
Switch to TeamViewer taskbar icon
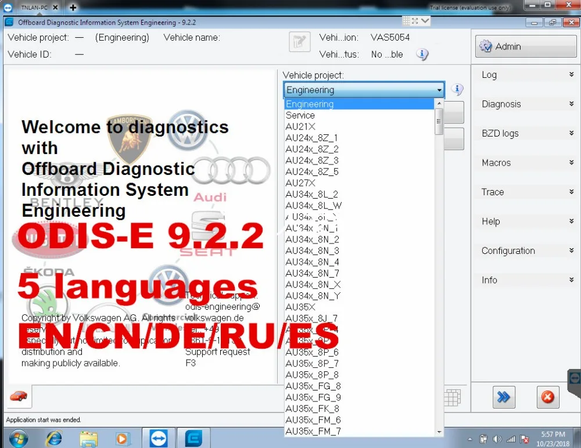pyautogui.click(x=159, y=438)
